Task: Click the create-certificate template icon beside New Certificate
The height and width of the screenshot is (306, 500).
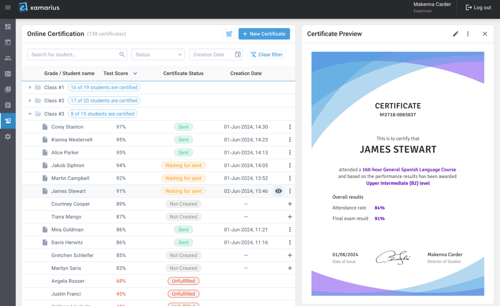Action: tap(229, 33)
